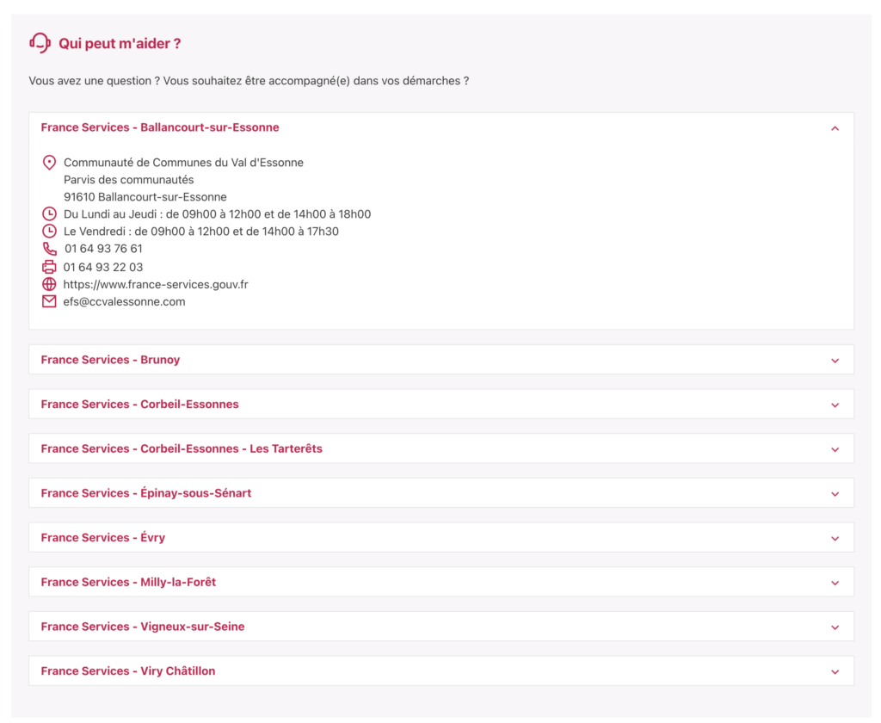Expand the Épinay-sous-Sénart chevron

tap(835, 493)
